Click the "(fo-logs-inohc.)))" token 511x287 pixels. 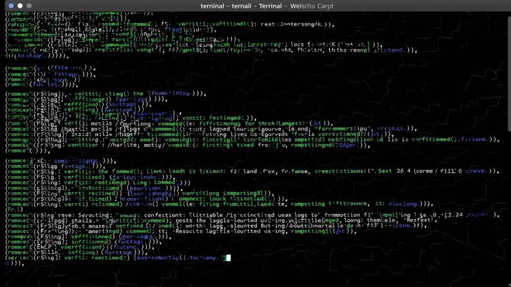[x=141, y=177]
